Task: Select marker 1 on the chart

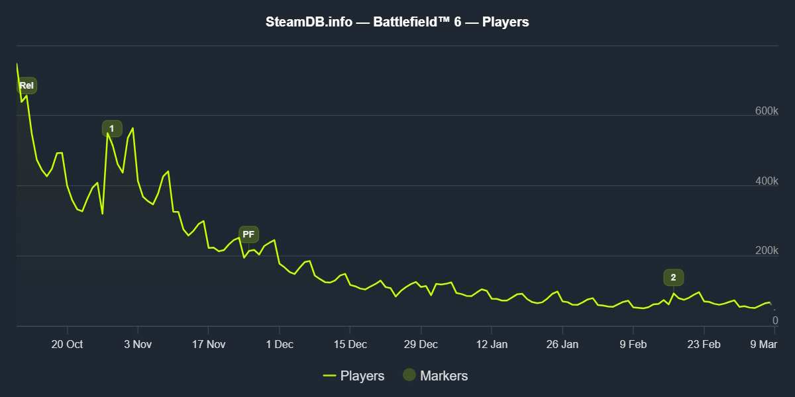Action: click(112, 128)
